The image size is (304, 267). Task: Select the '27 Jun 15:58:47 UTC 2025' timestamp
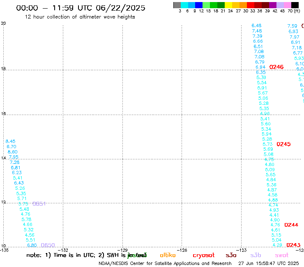(x=269, y=264)
